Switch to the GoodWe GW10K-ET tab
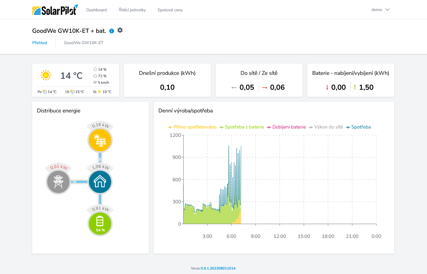Screen dimensions: 427x274 point(84,43)
